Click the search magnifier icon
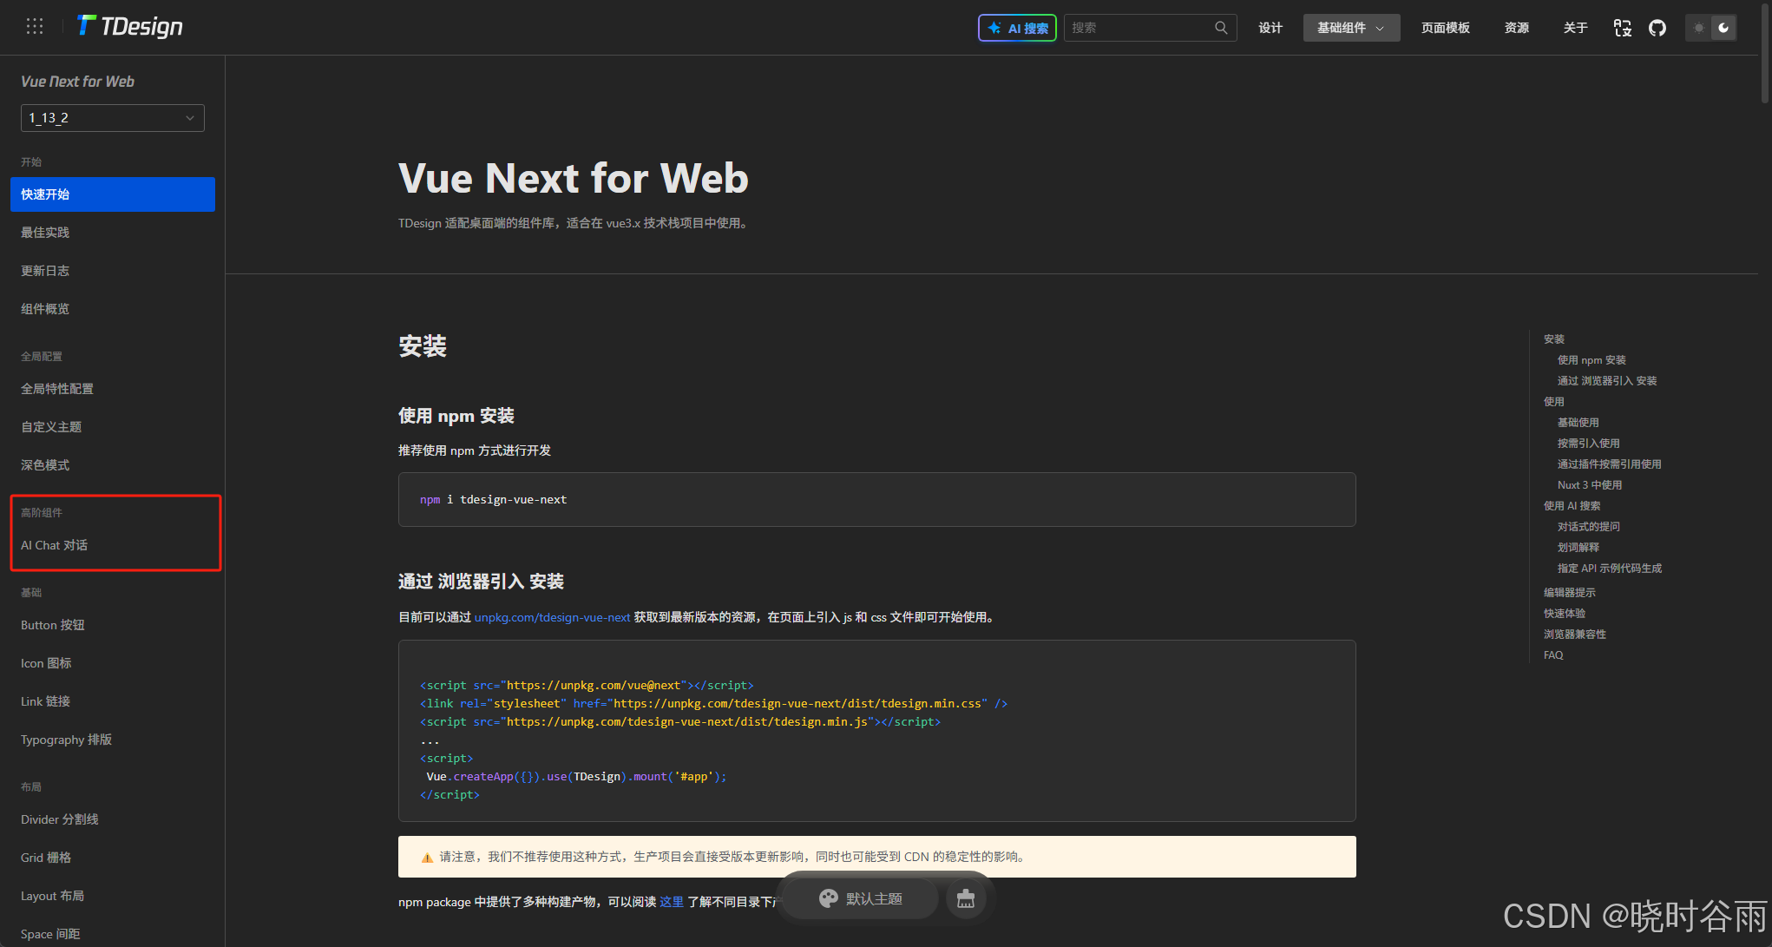This screenshot has width=1772, height=947. pyautogui.click(x=1221, y=28)
